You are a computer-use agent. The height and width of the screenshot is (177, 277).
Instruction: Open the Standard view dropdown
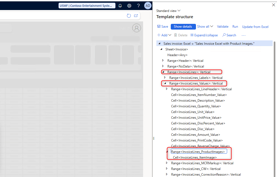point(168,11)
